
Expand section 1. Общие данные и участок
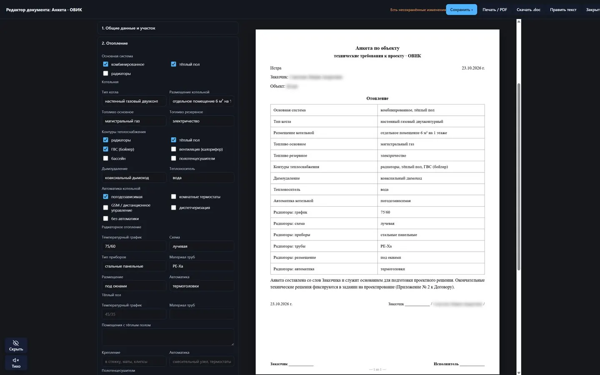pos(168,28)
